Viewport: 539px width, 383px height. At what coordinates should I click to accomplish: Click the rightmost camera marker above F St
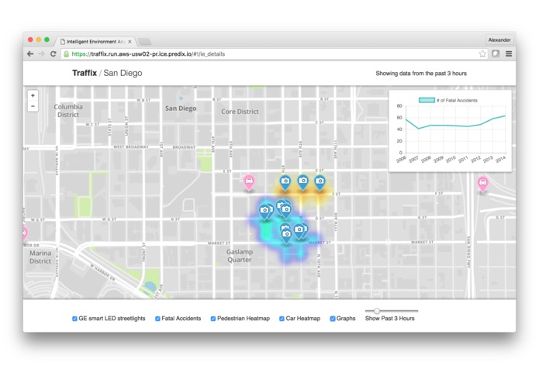[x=320, y=182]
